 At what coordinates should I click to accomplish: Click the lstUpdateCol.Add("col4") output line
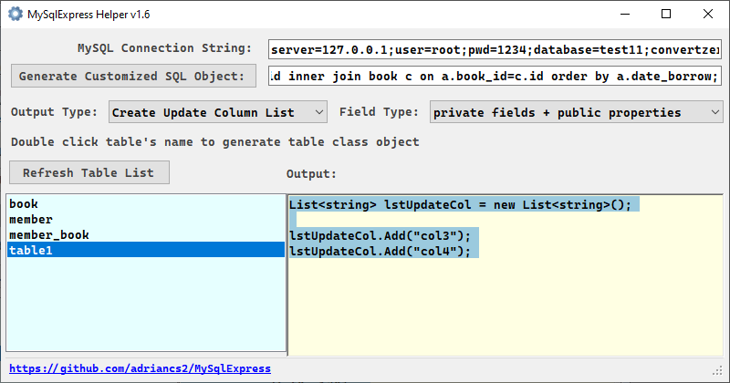(x=380, y=252)
